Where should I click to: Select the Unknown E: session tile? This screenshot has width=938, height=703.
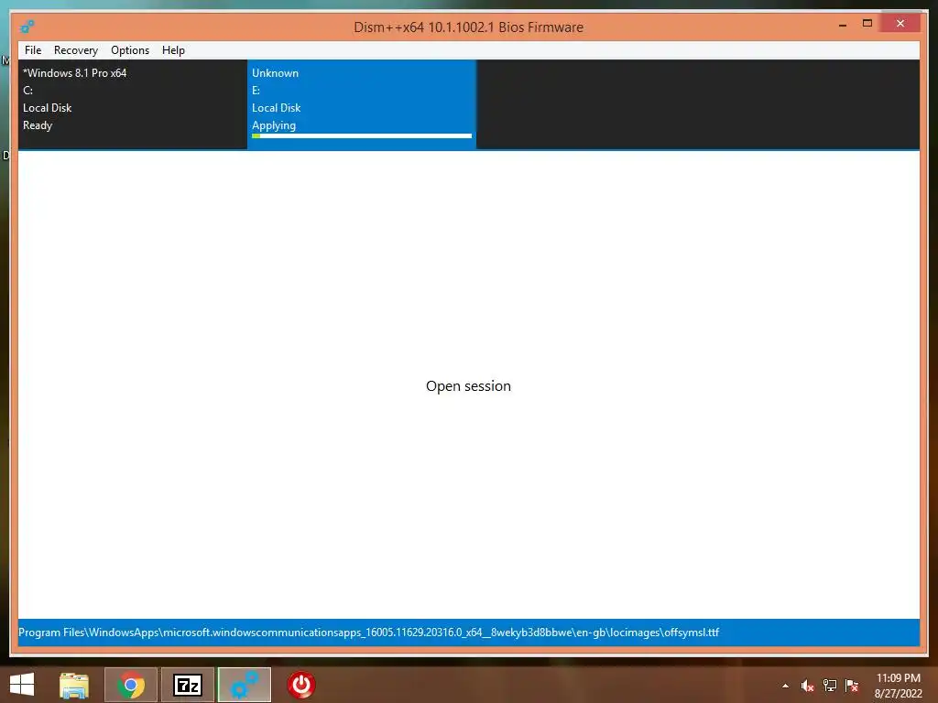(x=361, y=104)
